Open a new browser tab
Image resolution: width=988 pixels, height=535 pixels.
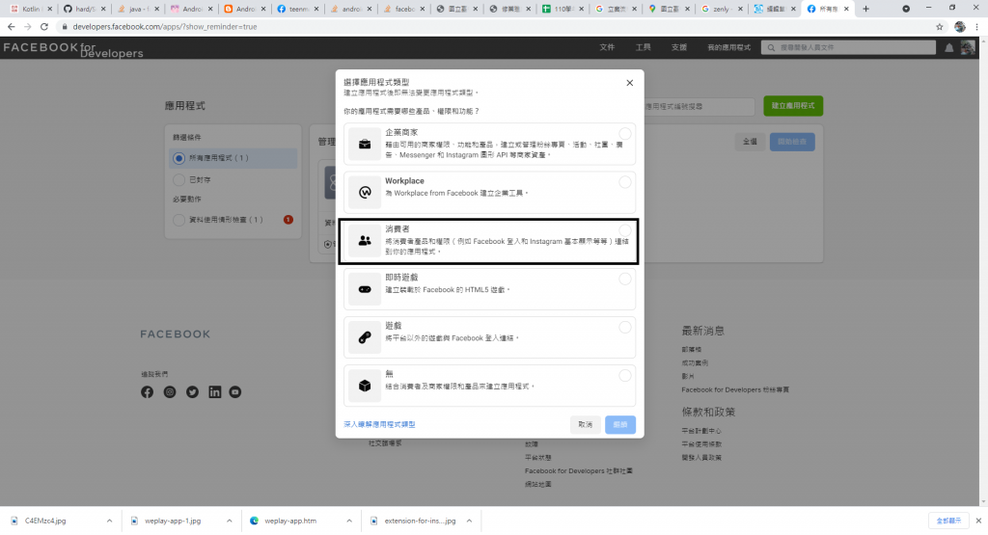click(865, 9)
